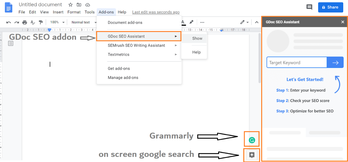Click the Untitled document title
This screenshot has height=162, width=348.
(40, 5)
